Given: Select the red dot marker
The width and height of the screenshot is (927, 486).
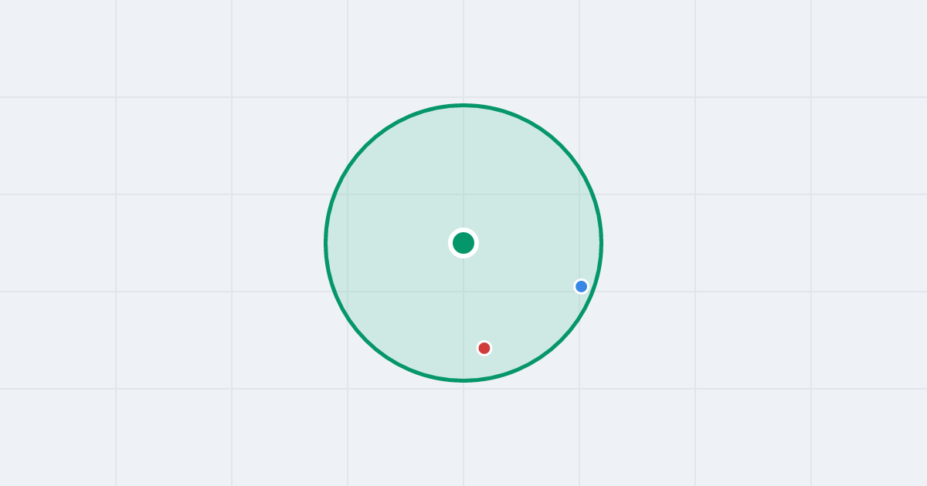Looking at the screenshot, I should click(484, 348).
